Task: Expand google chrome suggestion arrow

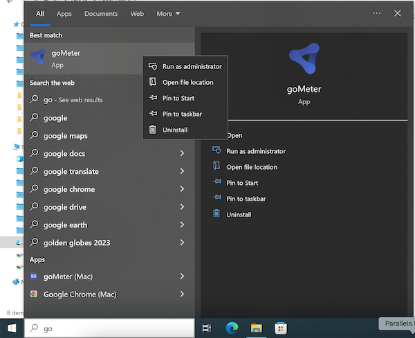Action: (x=182, y=189)
